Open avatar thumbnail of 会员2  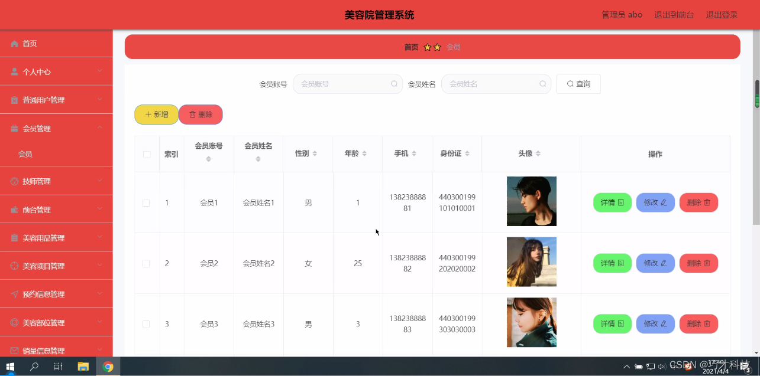click(531, 262)
